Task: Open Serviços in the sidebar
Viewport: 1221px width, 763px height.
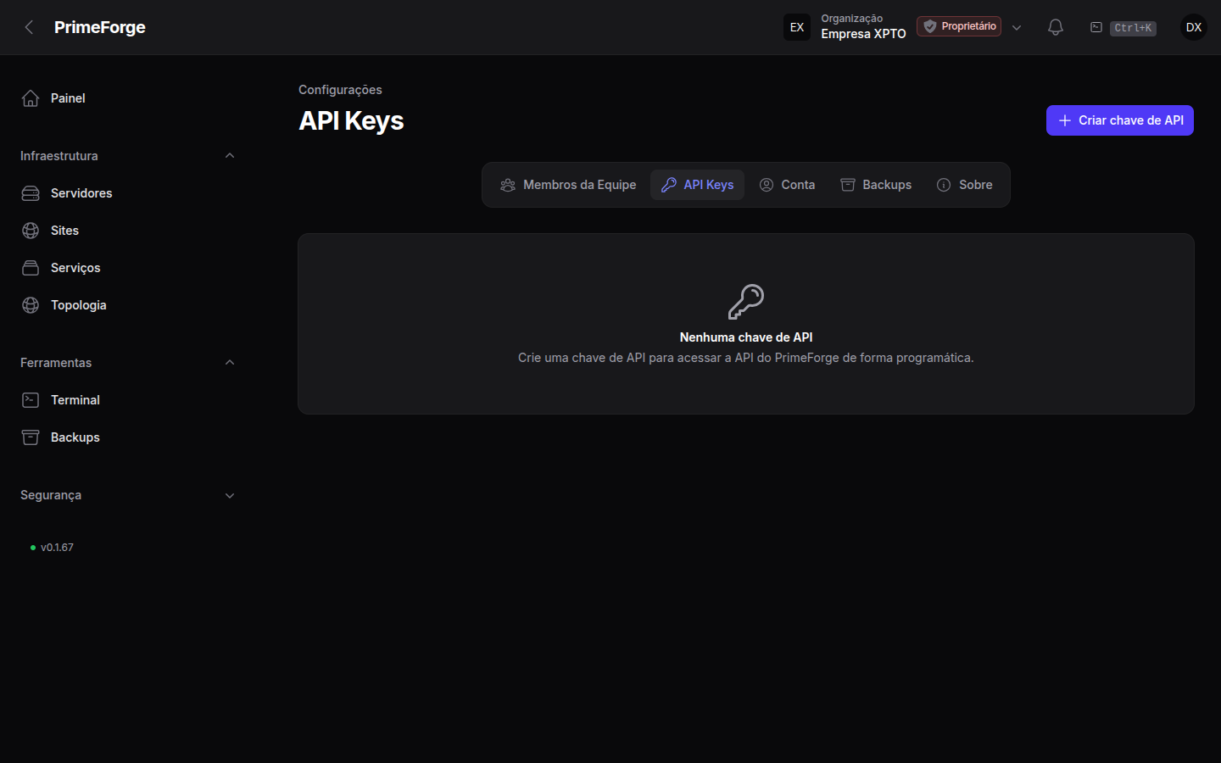Action: 127,268
